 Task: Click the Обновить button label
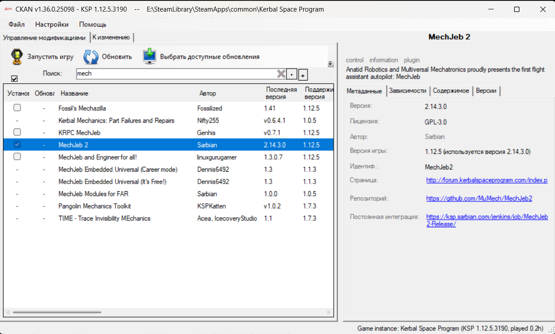pyautogui.click(x=117, y=57)
